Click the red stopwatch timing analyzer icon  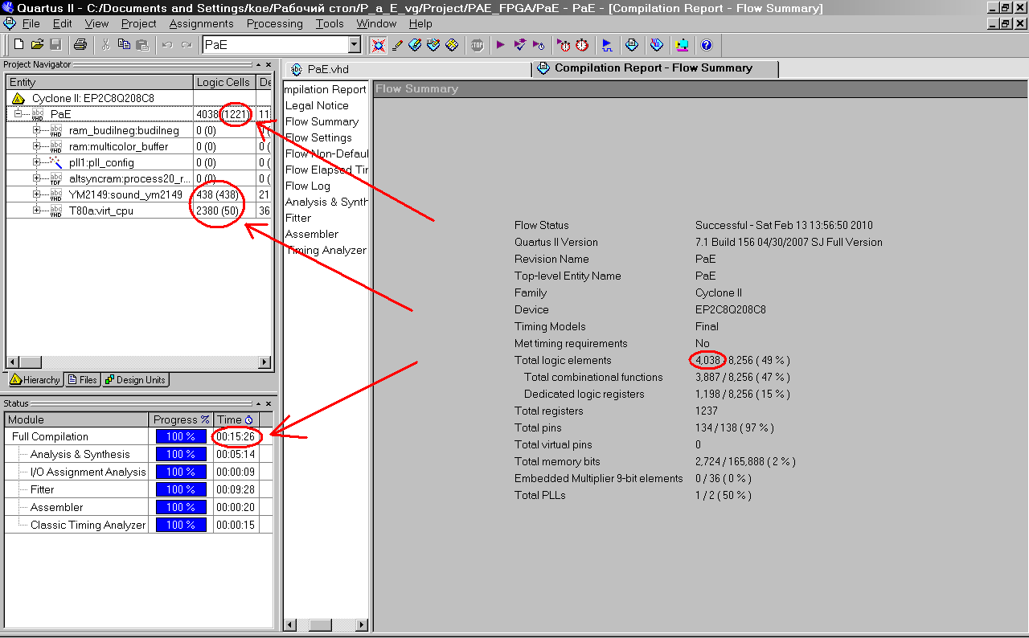click(582, 45)
